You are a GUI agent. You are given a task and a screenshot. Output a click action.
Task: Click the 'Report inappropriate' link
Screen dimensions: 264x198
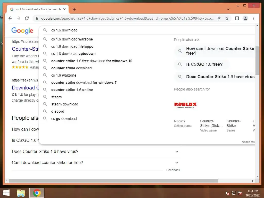249,142
